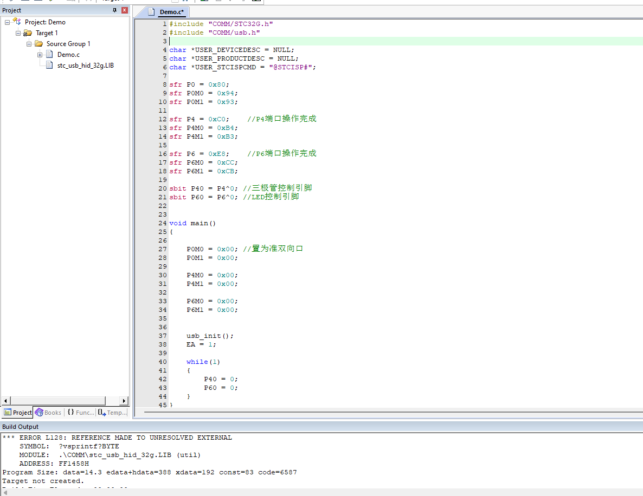Click the Project panel scroll-left arrow

(5, 401)
